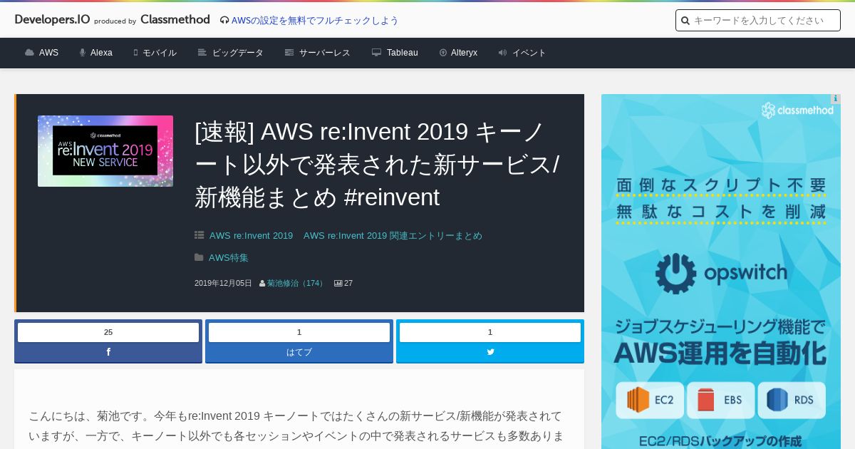Click the circle arrow icon next to Alteryx

(443, 53)
